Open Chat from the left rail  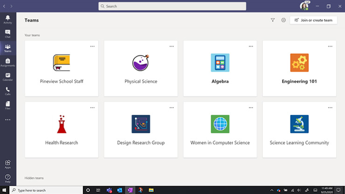(7, 33)
